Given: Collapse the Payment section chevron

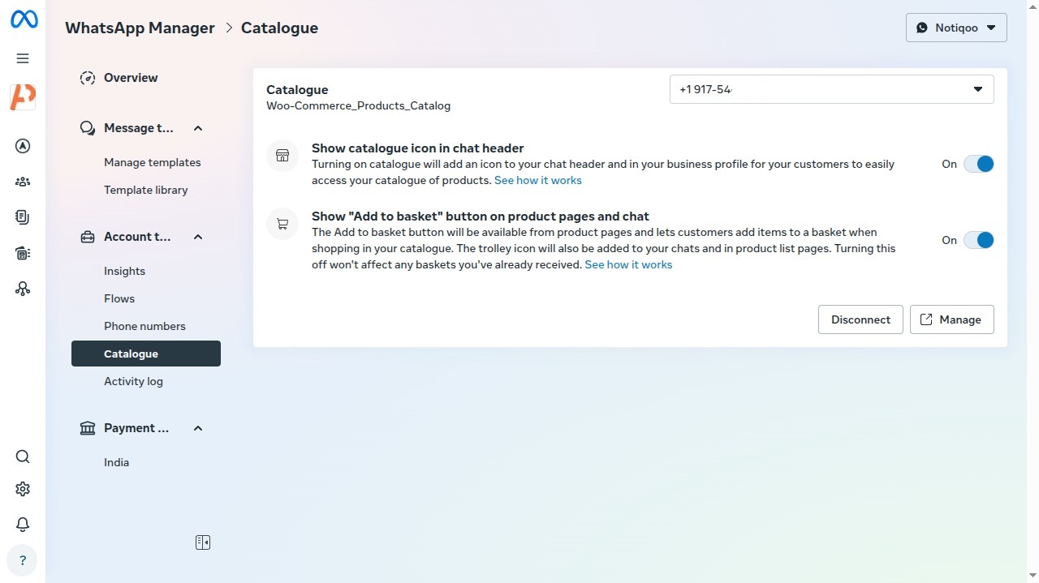Looking at the screenshot, I should click(198, 428).
